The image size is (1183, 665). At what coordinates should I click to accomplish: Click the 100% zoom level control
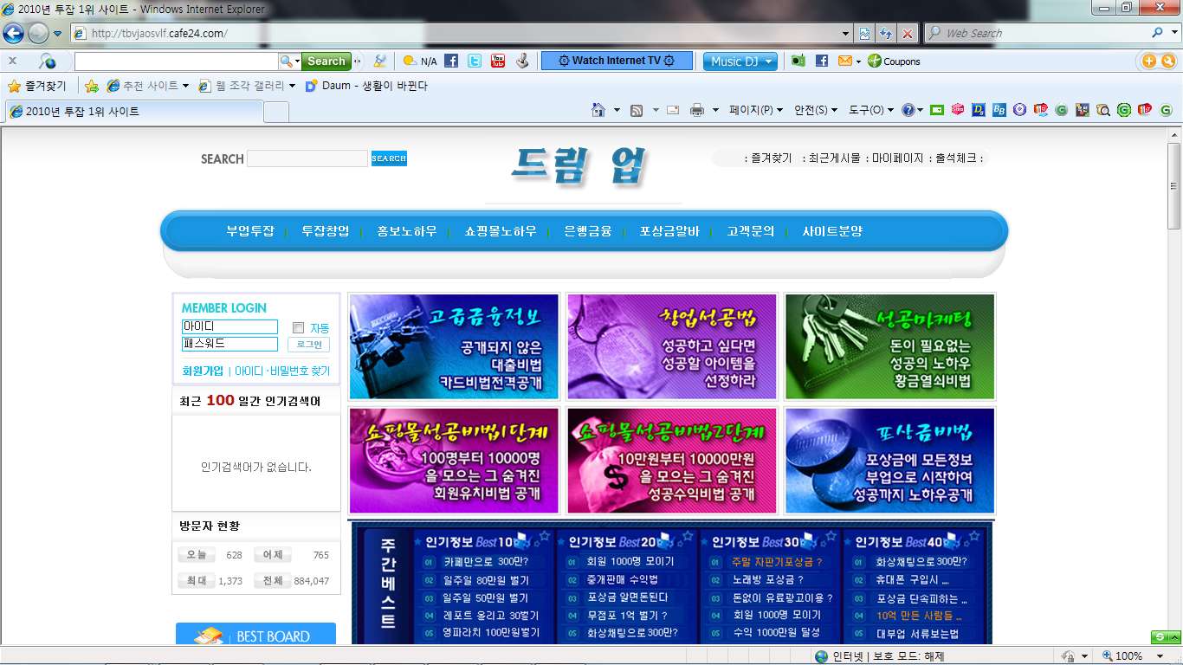pos(1128,656)
